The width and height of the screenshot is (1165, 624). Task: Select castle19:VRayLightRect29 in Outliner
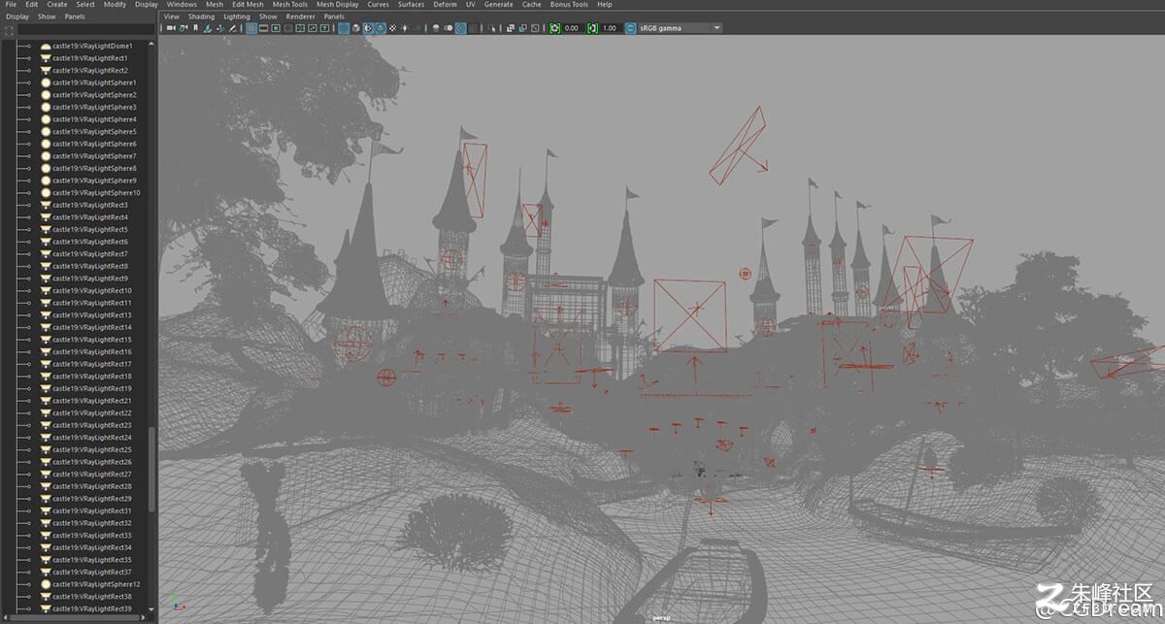[x=92, y=498]
